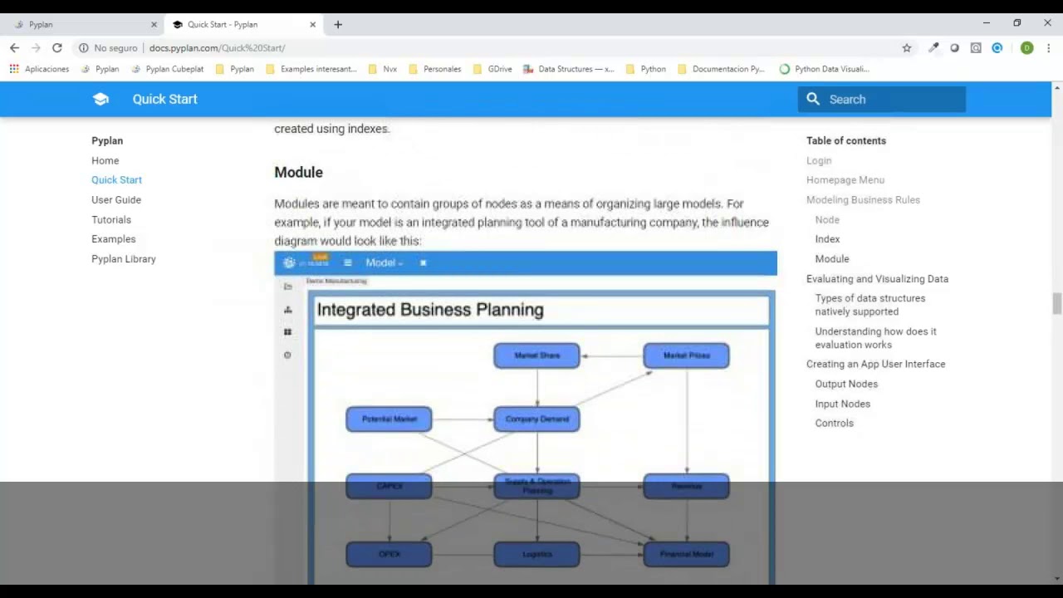Open Quick Start in left navigation
The height and width of the screenshot is (598, 1063).
click(x=116, y=179)
